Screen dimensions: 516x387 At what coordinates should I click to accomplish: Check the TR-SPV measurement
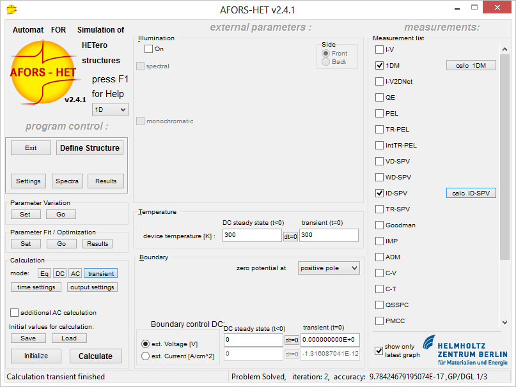[379, 209]
